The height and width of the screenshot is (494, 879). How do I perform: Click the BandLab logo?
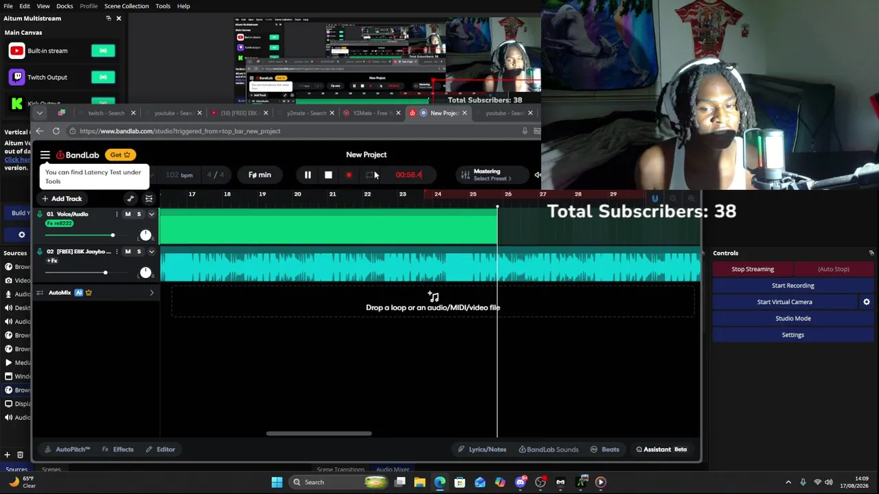(78, 155)
